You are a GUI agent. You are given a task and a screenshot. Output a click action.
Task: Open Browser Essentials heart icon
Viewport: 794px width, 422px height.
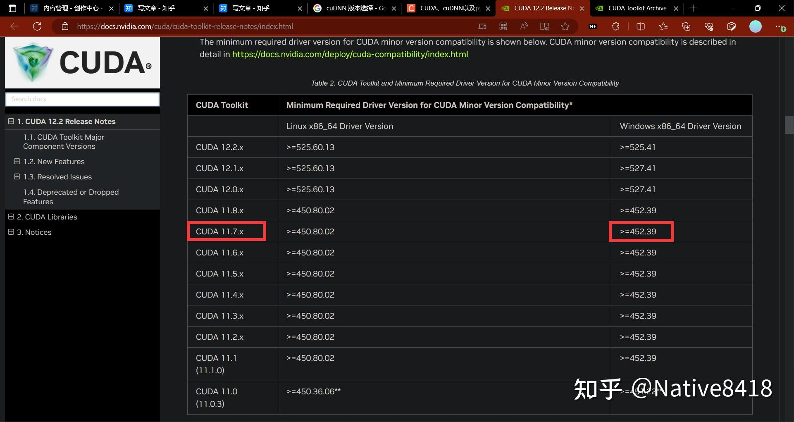click(x=709, y=26)
